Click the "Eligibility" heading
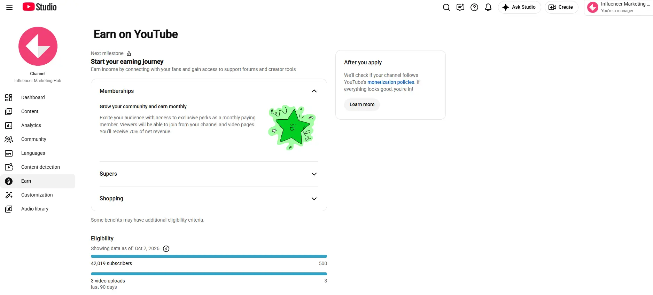653x295 pixels. pos(102,238)
